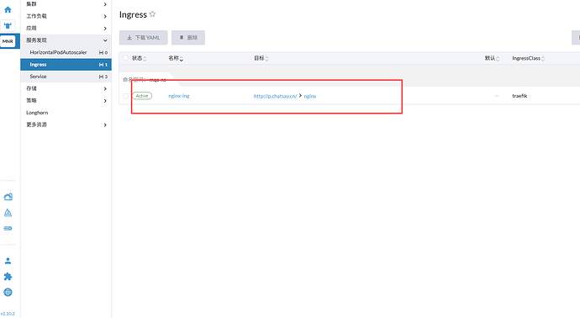Select Ingress in the sidebar
Image resolution: width=580 pixels, height=318 pixels.
tap(66, 65)
